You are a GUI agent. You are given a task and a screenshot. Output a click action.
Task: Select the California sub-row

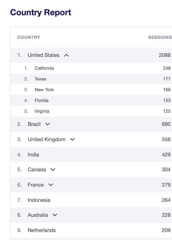point(91,68)
